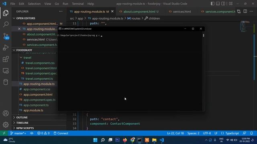The image size is (257, 144).
Task: Open the View menu
Action: click(x=47, y=4)
